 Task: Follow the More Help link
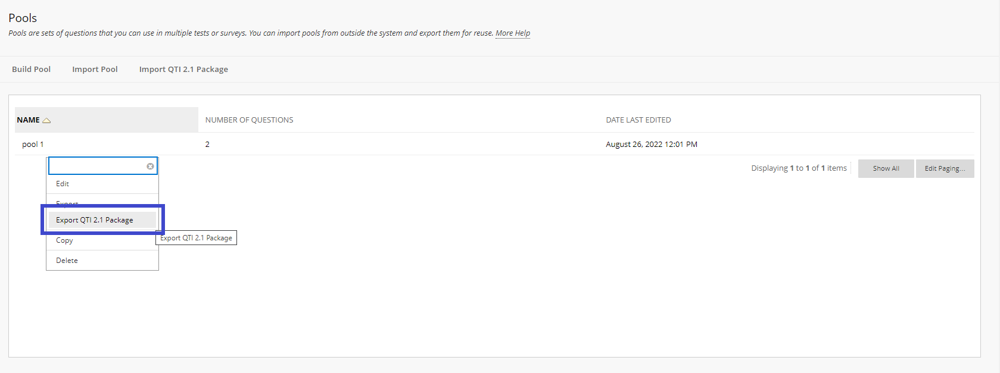(513, 33)
